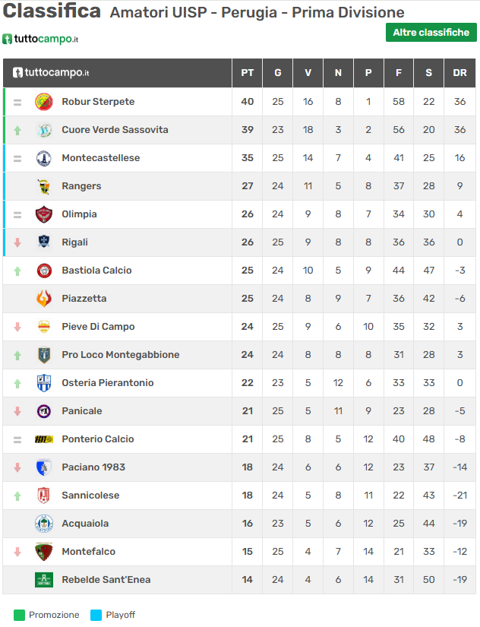Click the Robur Sterpete team crest

click(x=44, y=102)
